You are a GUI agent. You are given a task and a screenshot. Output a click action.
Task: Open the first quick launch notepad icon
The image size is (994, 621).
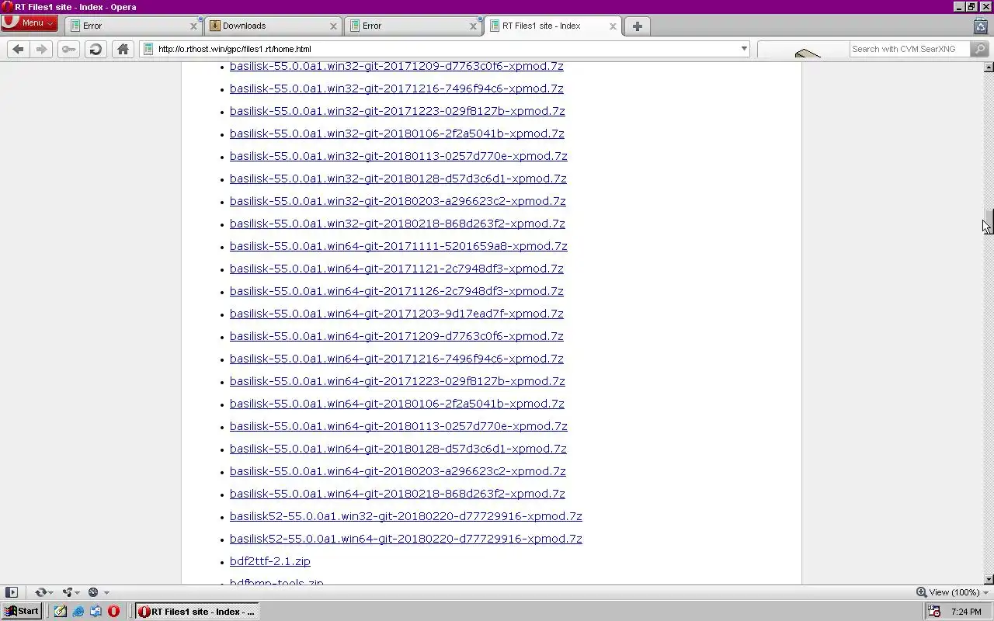click(61, 612)
